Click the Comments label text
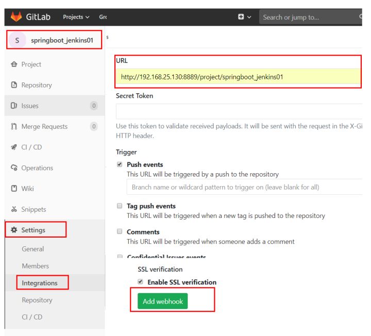Image resolution: width=371 pixels, height=336 pixels. point(143,232)
